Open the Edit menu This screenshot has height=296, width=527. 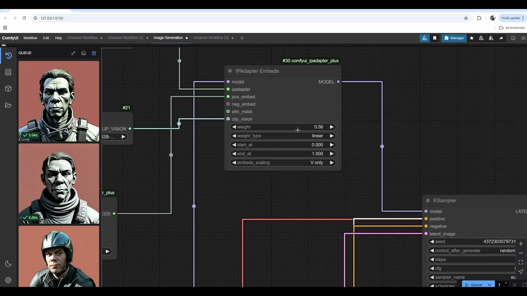pos(46,38)
